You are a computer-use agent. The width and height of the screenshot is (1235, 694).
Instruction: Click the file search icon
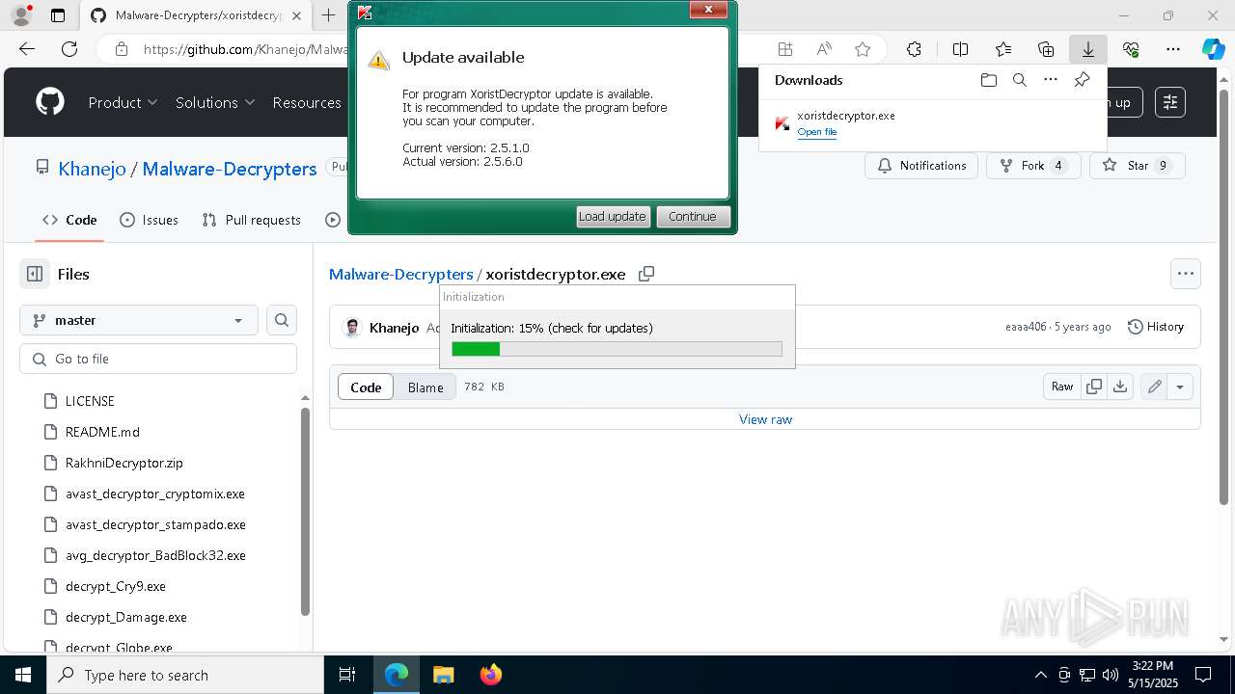coord(282,320)
